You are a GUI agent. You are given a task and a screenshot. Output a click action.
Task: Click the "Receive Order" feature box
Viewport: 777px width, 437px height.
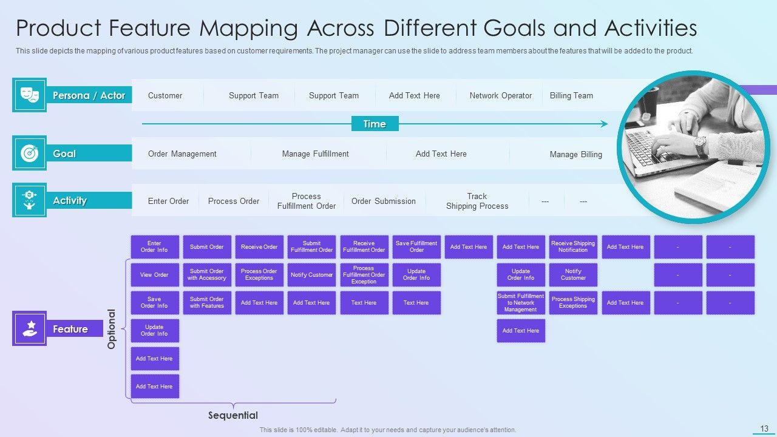click(x=259, y=247)
